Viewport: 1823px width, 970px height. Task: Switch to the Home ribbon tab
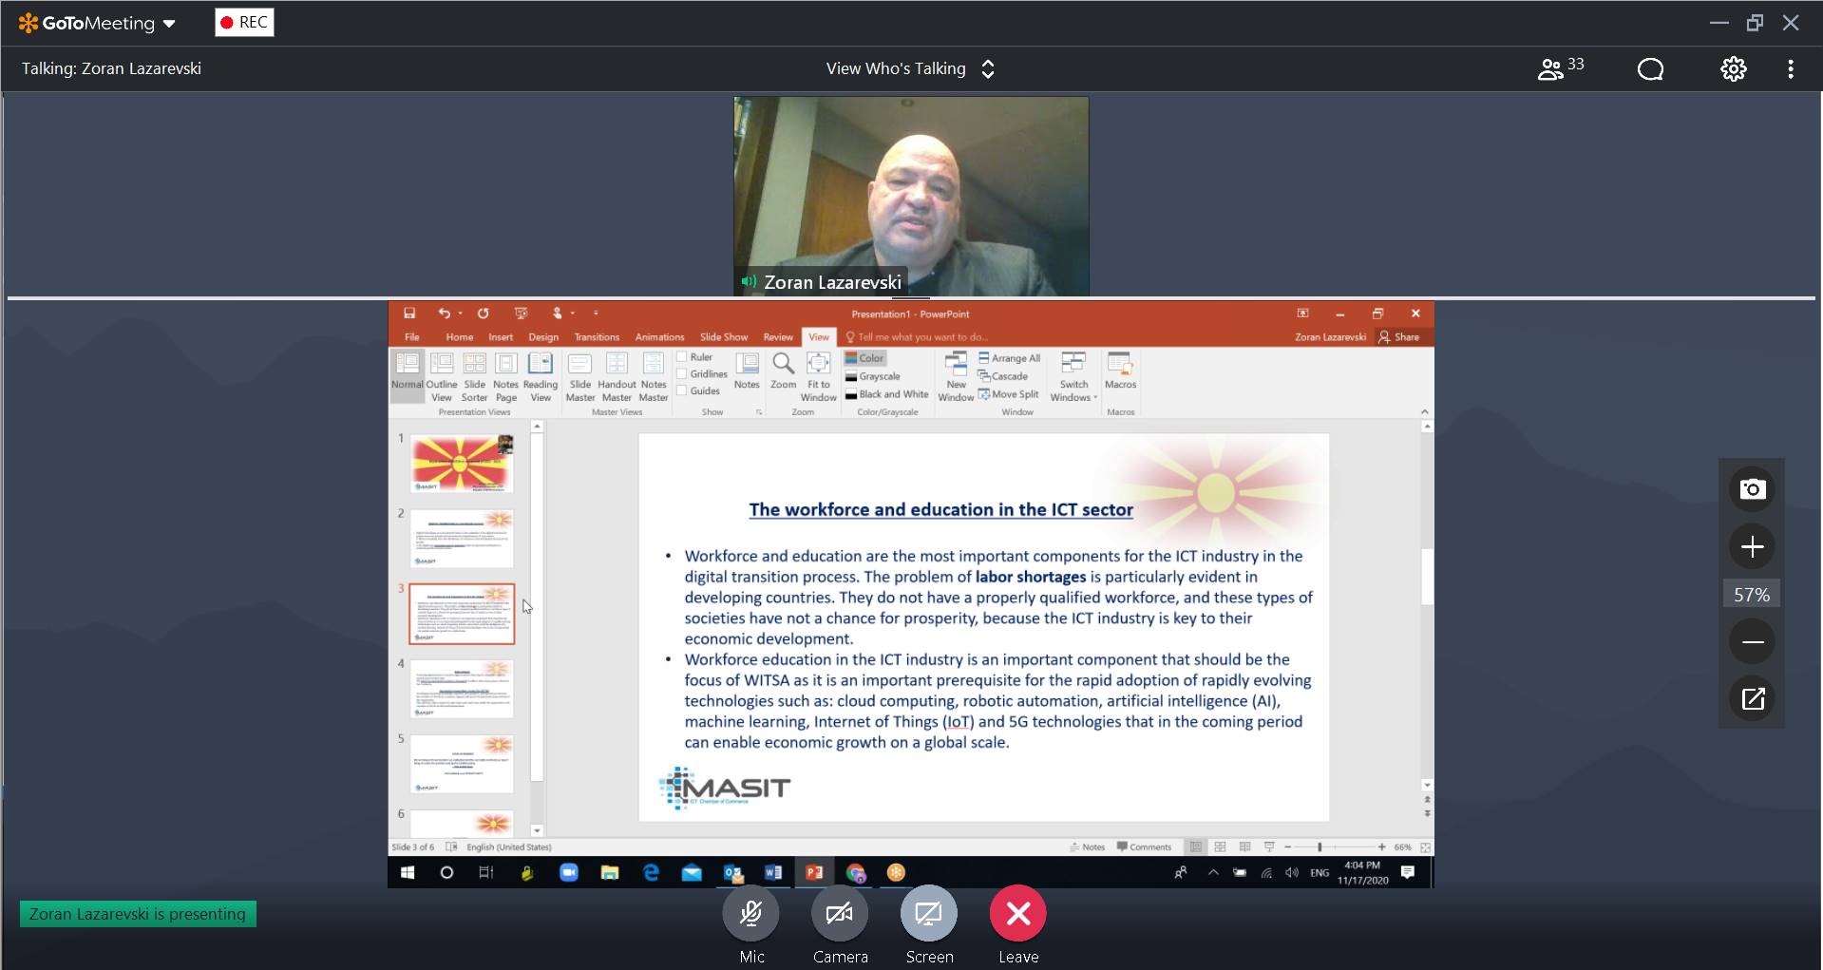[460, 337]
